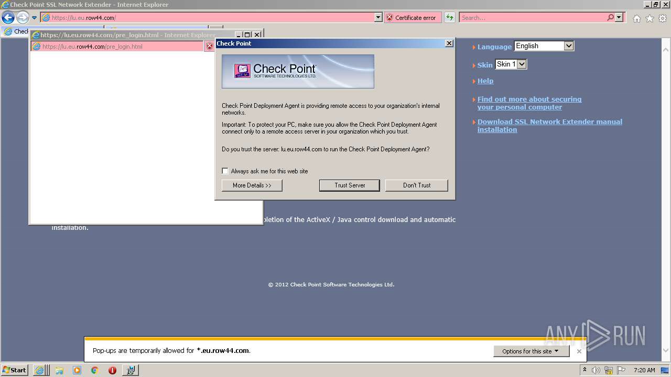Open recent pages dropdown arrow
The image size is (671, 377).
tap(34, 18)
